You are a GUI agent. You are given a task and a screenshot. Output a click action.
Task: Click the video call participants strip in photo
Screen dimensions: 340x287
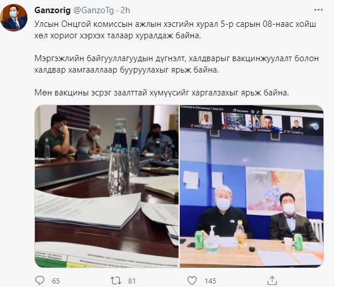click(251, 122)
